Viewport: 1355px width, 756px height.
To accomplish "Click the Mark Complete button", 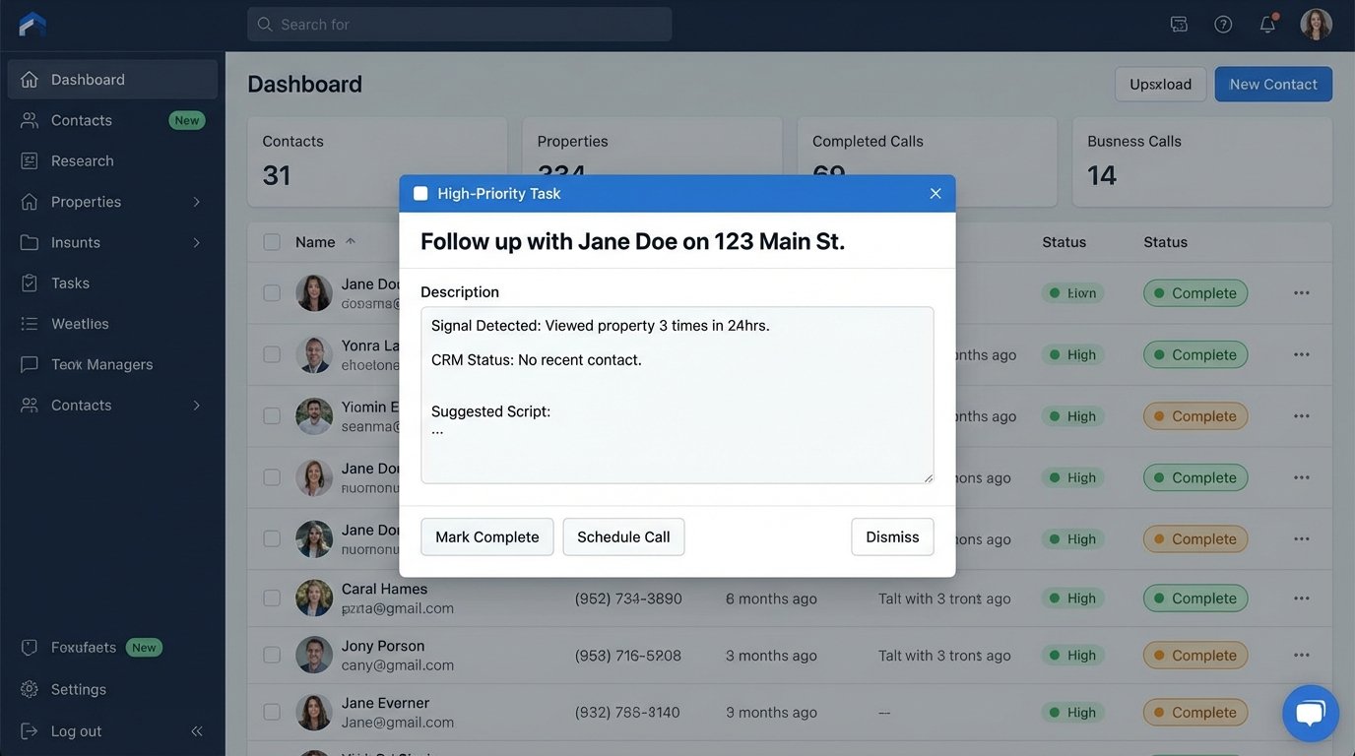I will (x=486, y=536).
